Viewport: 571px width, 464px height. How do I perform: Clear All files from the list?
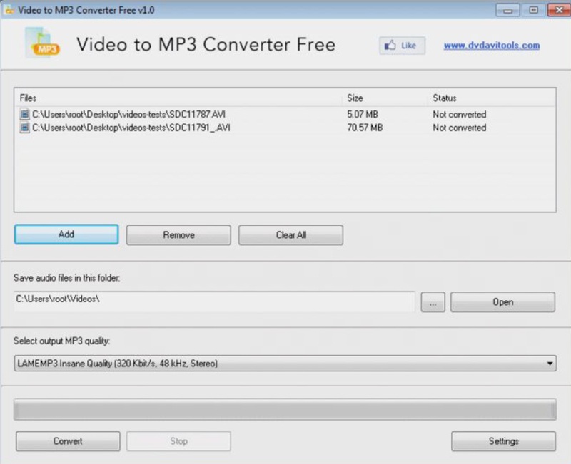point(289,234)
